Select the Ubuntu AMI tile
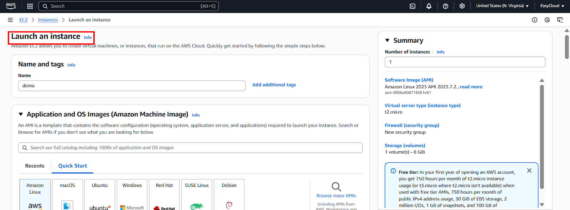Image resolution: width=570 pixels, height=210 pixels. pyautogui.click(x=100, y=195)
